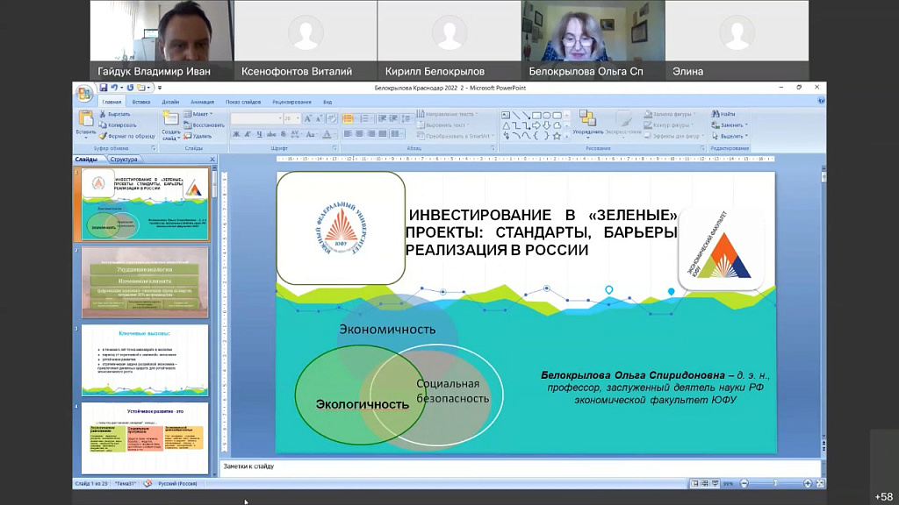This screenshot has width=899, height=505.
Task: Activate Формат по образцу format painter
Action: 126,136
